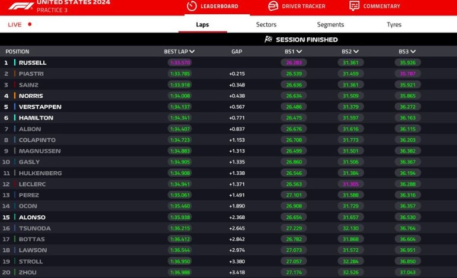Open the BS3 column dropdown
457x278 pixels.
(412, 52)
